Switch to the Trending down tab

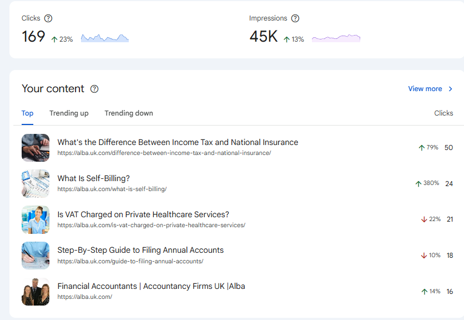129,113
